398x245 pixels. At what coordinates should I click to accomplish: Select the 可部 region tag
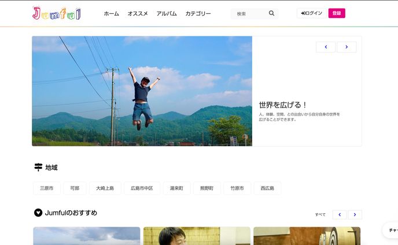[x=75, y=188]
